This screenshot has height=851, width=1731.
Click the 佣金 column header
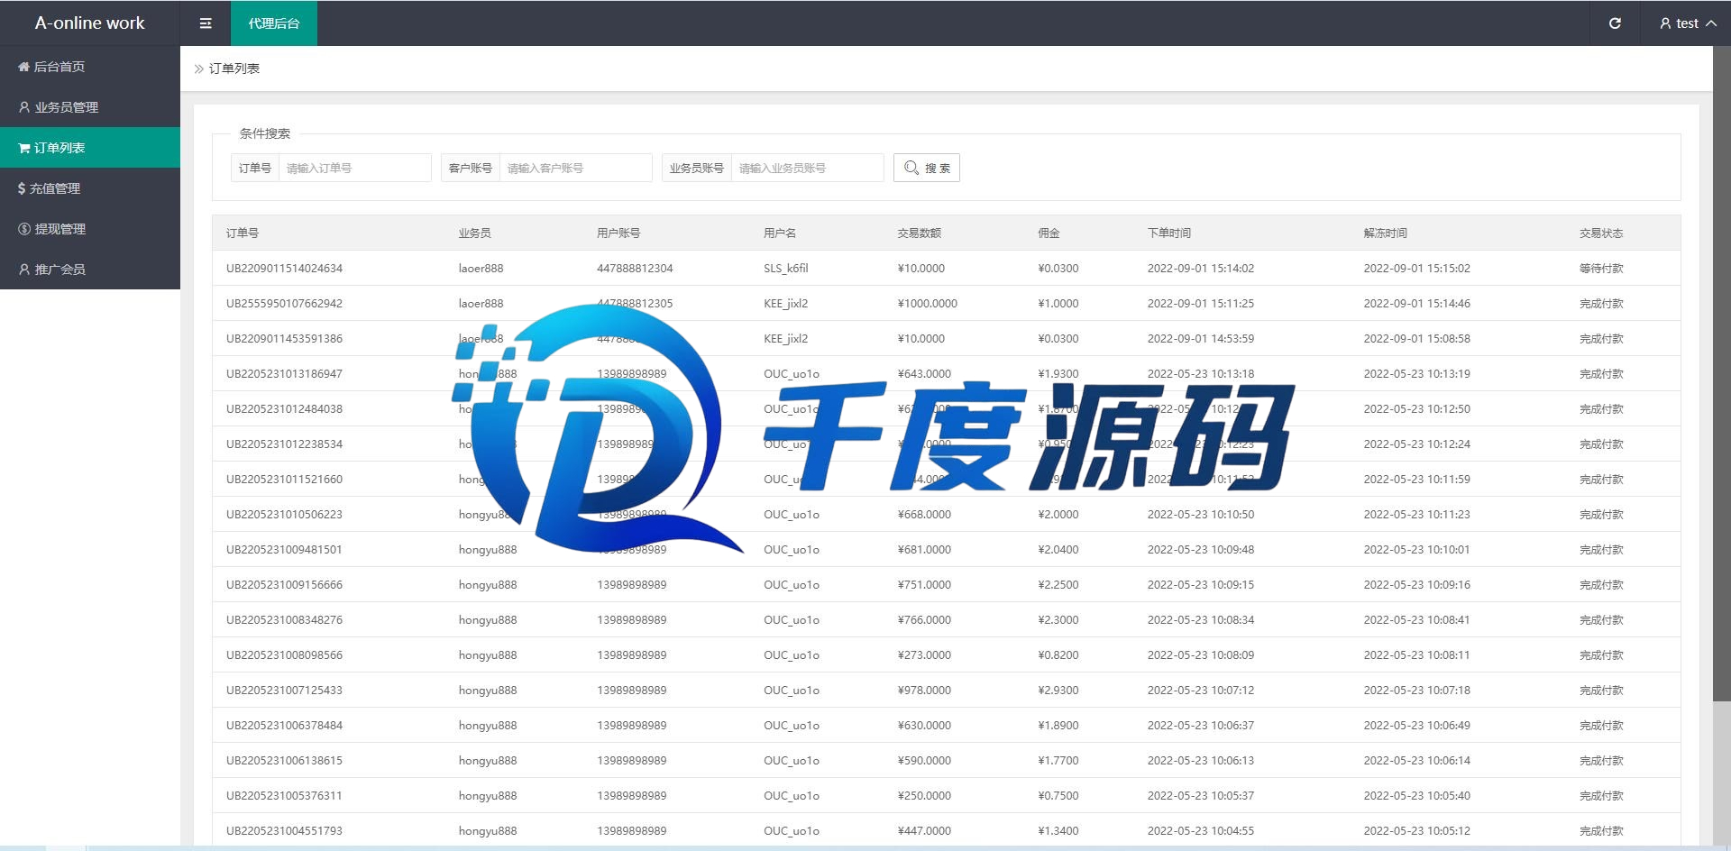click(1049, 233)
